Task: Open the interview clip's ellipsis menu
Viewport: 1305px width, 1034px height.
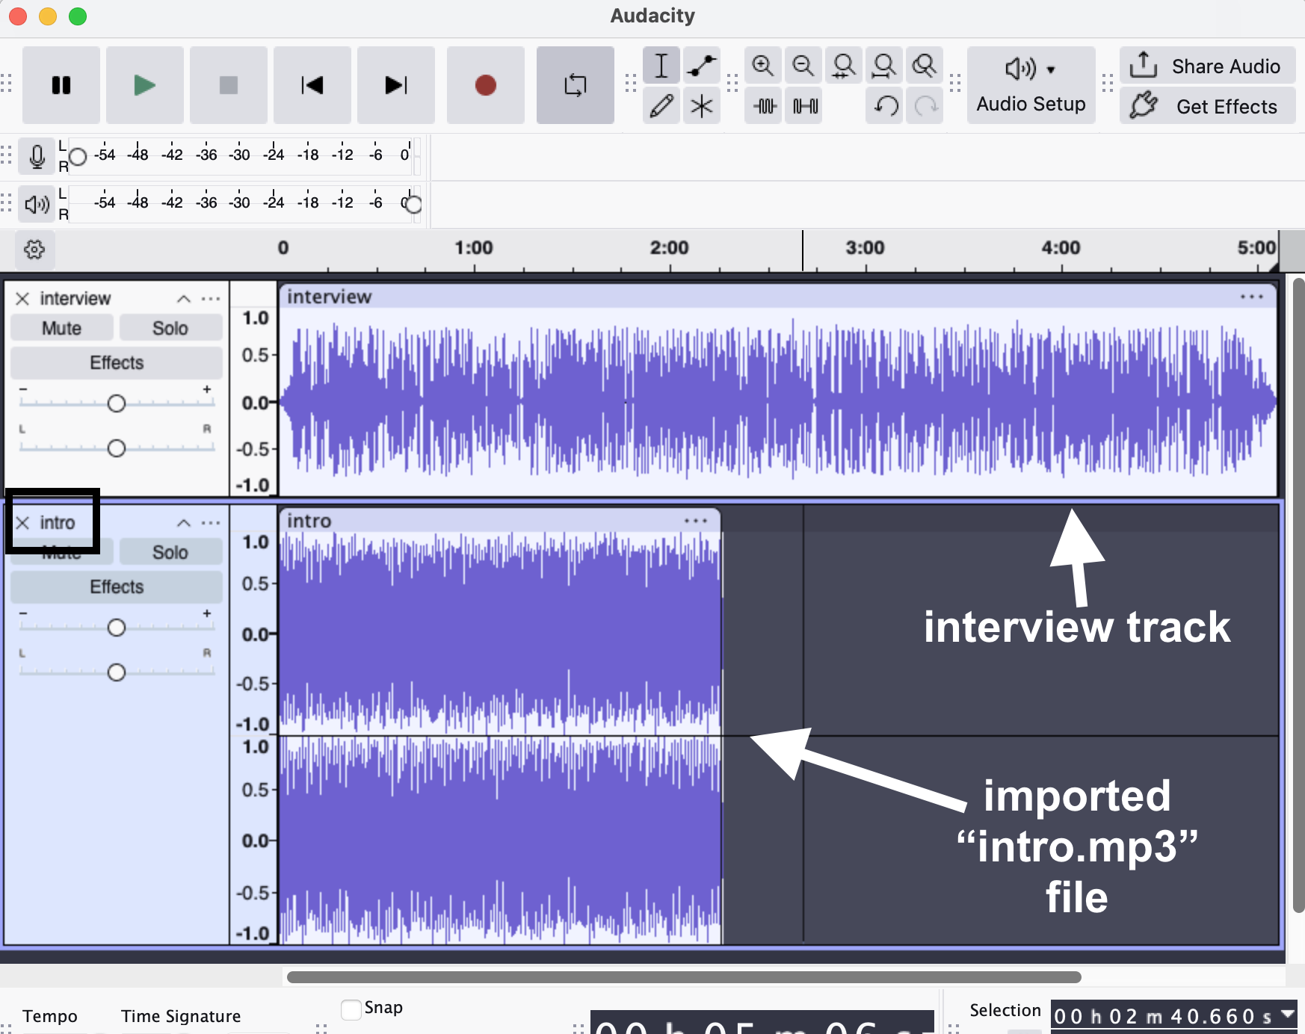Action: pyautogui.click(x=1252, y=297)
